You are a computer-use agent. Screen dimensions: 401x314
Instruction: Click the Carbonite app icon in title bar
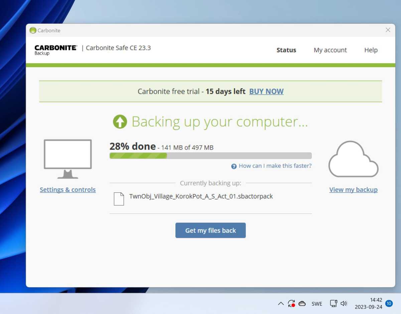pos(33,30)
